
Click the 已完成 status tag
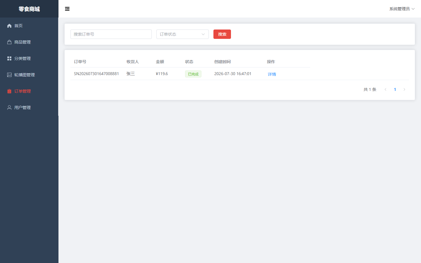193,74
